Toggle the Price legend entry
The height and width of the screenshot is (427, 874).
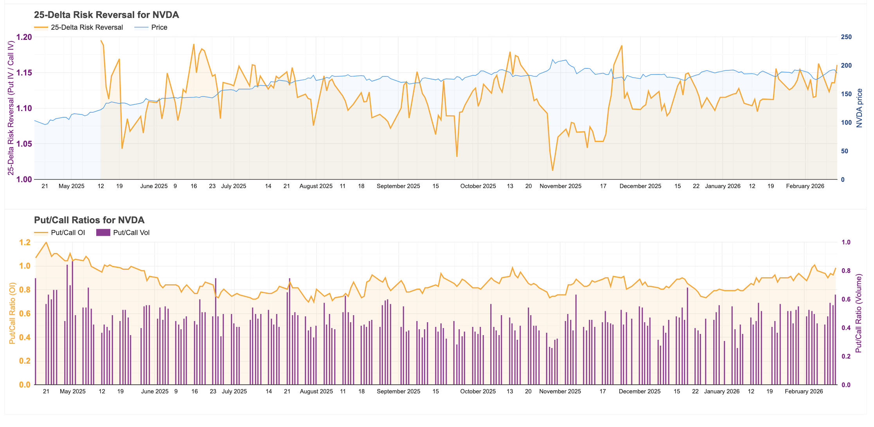pos(159,27)
